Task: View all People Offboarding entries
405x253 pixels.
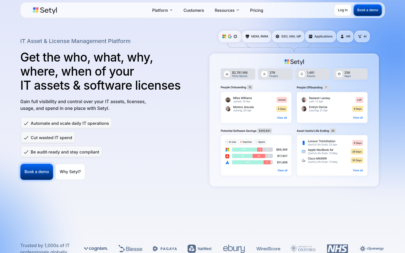Action: point(358,118)
